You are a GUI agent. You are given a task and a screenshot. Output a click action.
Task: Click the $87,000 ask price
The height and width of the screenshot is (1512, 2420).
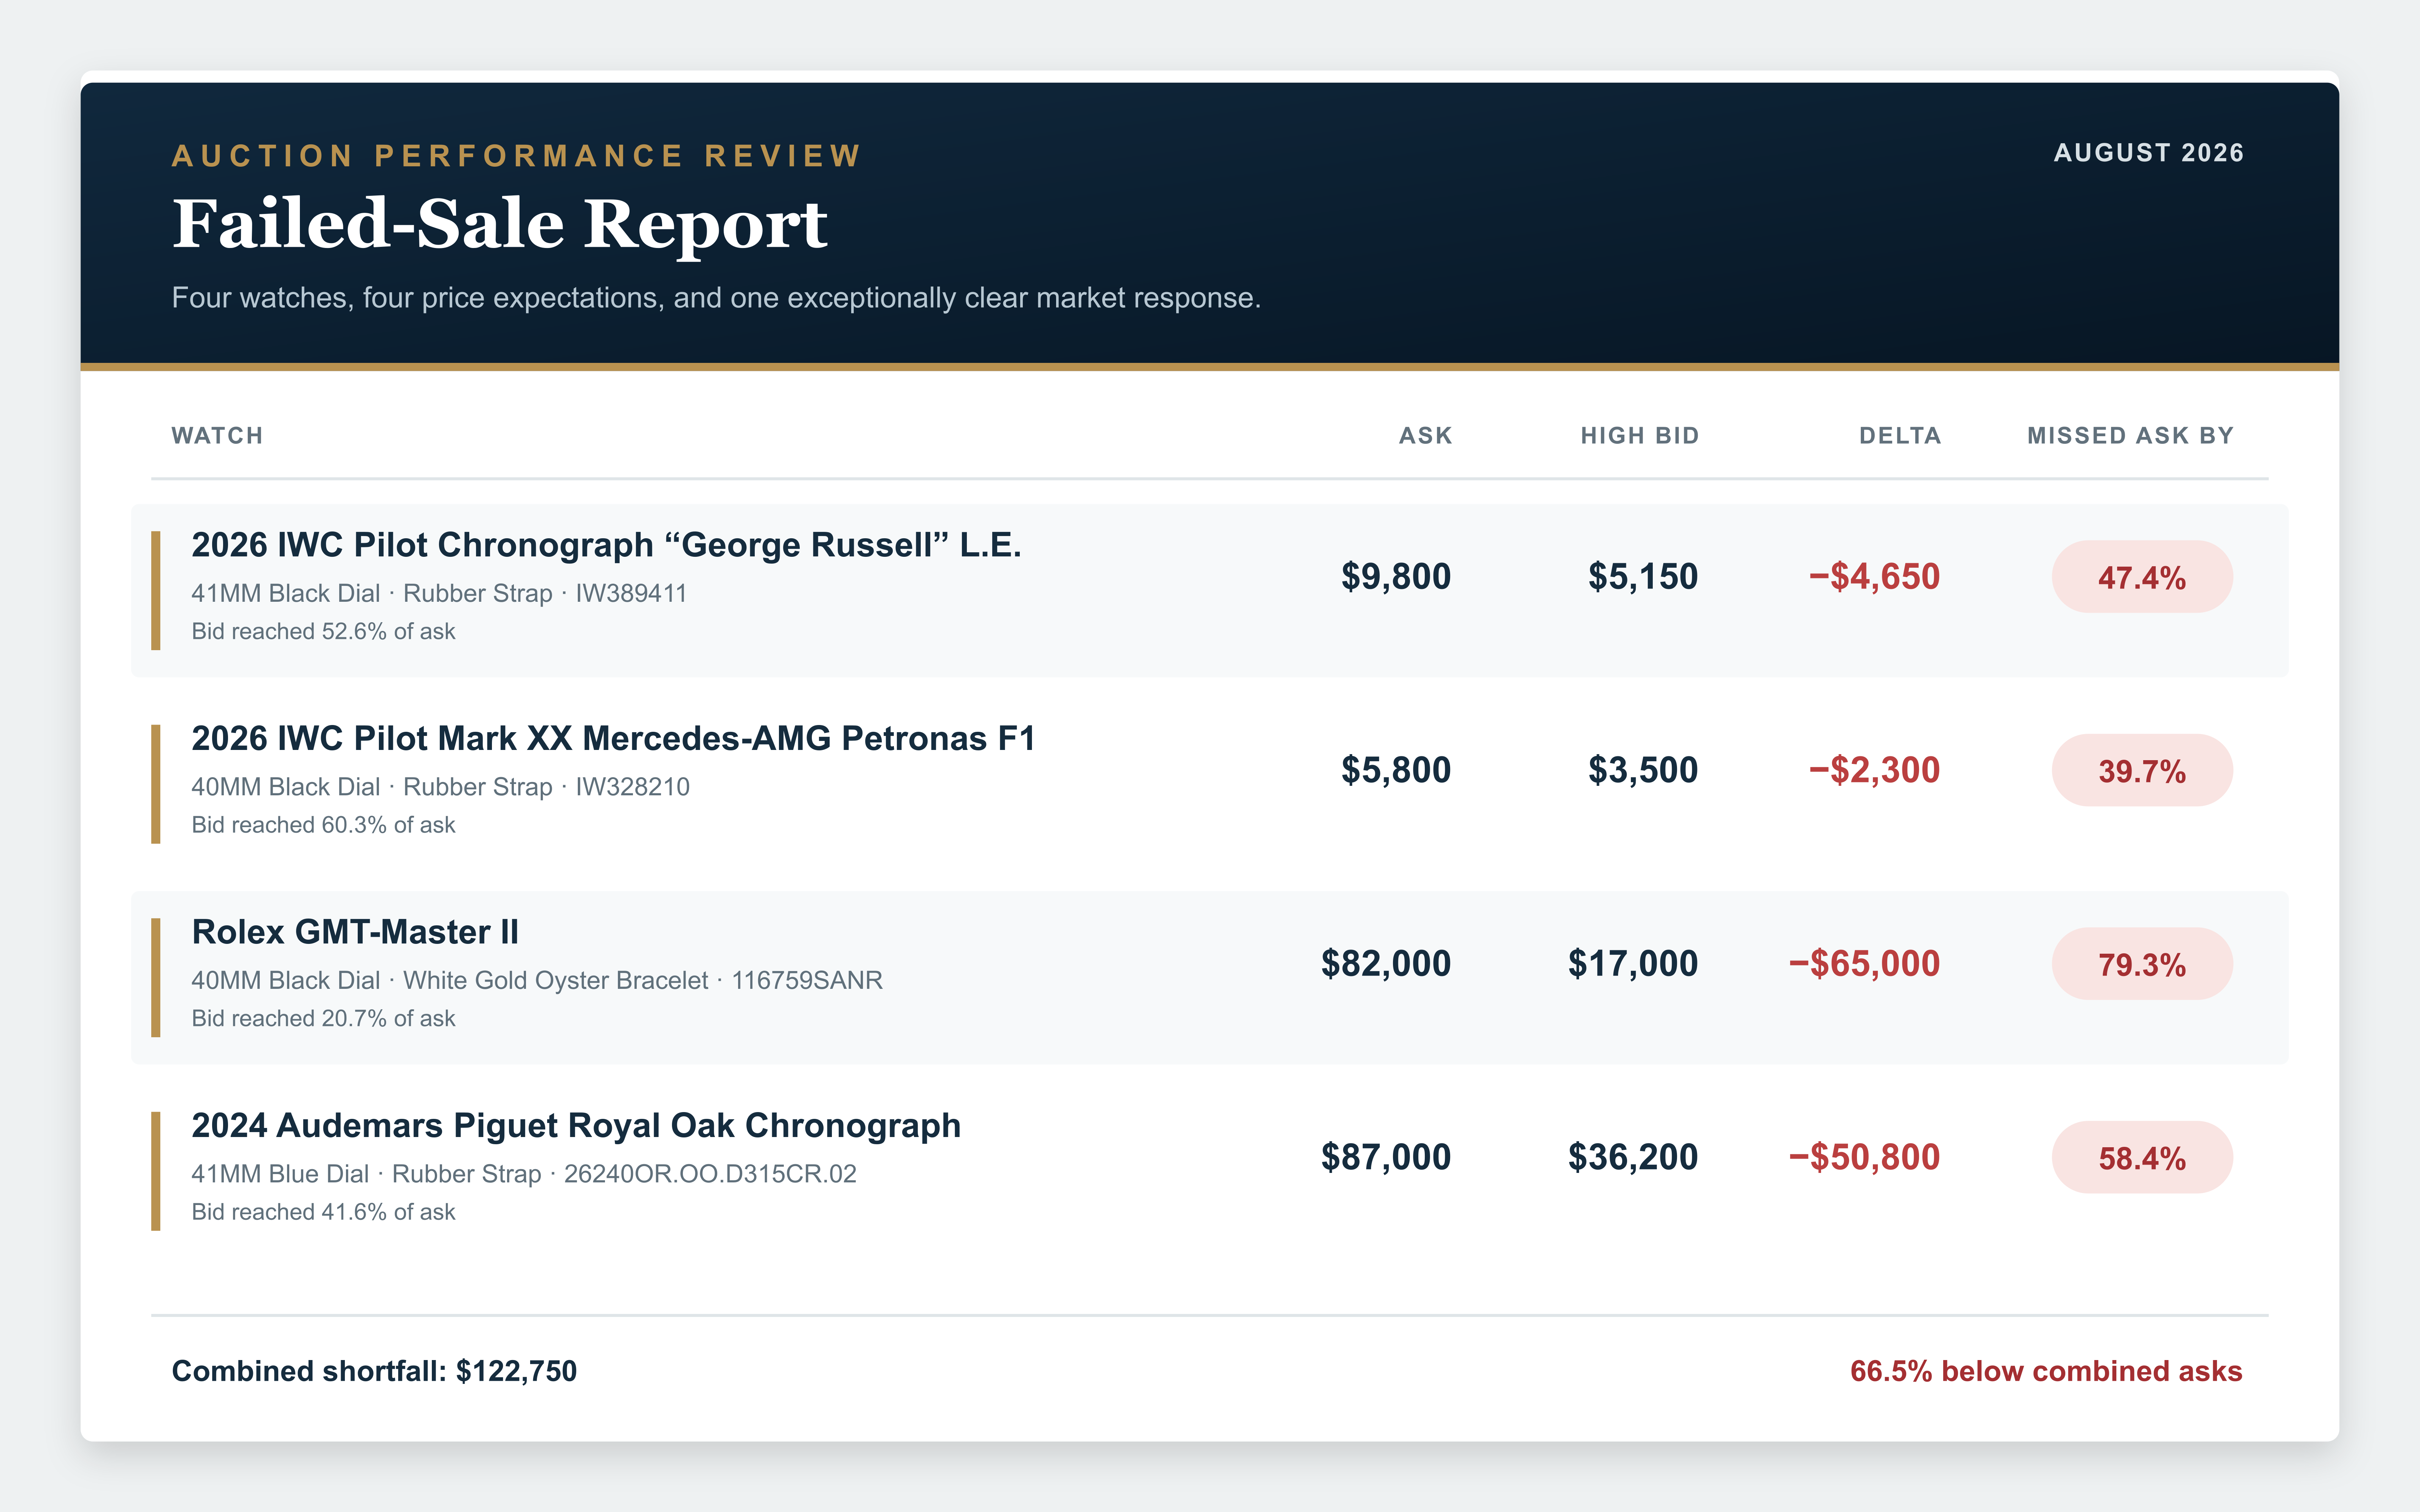1386,1157
